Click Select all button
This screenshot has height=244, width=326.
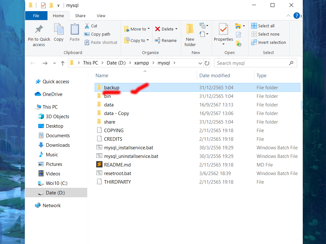tap(263, 26)
